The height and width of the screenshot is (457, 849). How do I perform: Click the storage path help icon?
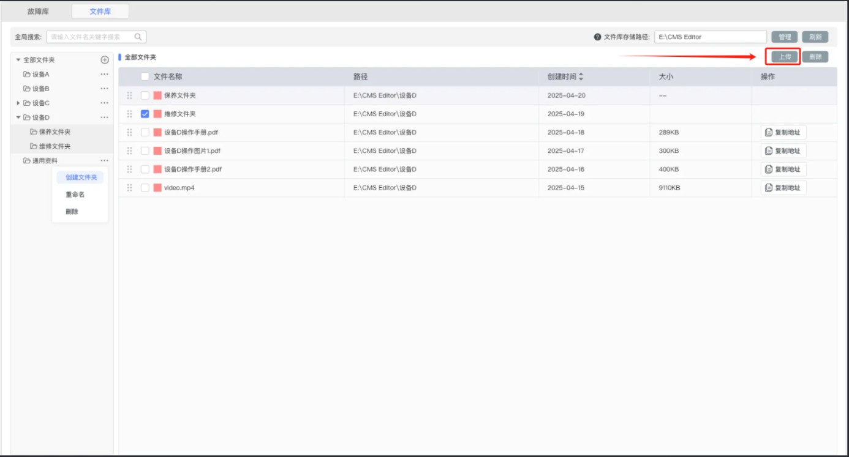(x=597, y=37)
